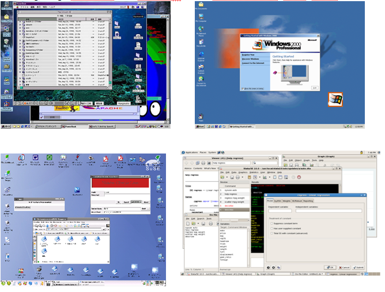Open dropdown arrow beside Stata Viewer icon
The width and height of the screenshot is (385, 292).
click(260, 177)
